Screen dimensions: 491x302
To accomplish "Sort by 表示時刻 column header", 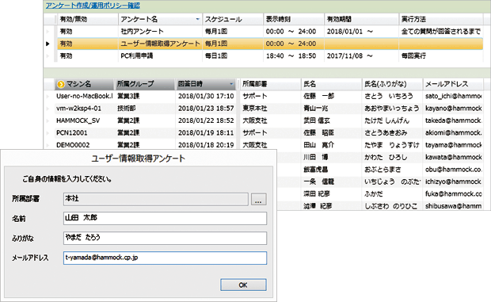I will (294, 19).
